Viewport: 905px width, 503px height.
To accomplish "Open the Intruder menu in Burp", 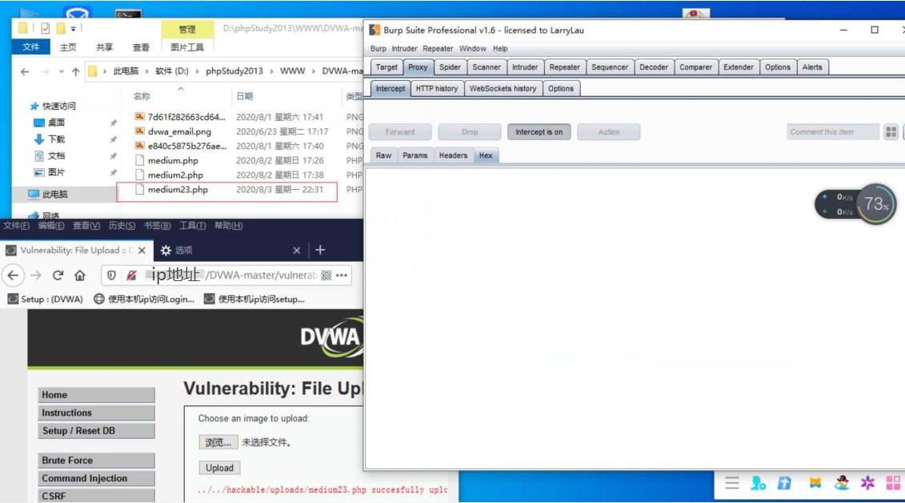I will pos(404,49).
